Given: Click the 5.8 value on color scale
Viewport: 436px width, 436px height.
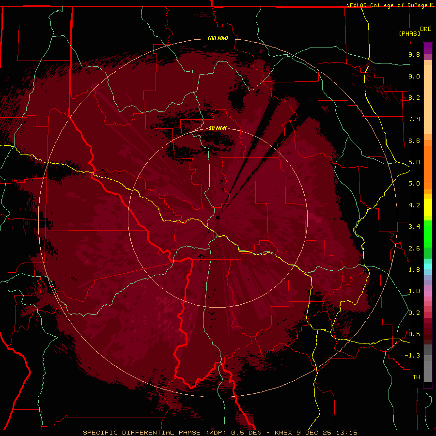Looking at the screenshot, I should pos(414,162).
